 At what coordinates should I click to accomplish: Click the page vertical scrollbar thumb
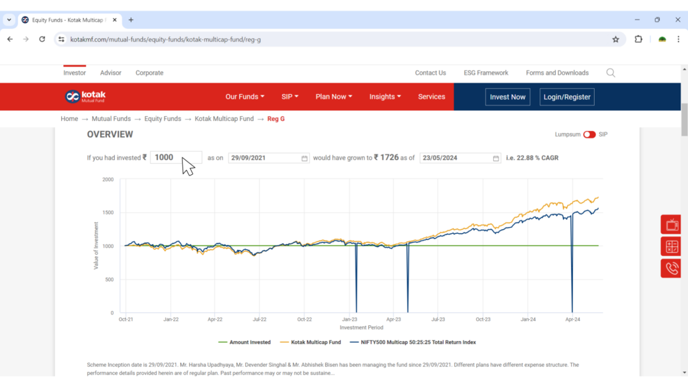[x=685, y=120]
